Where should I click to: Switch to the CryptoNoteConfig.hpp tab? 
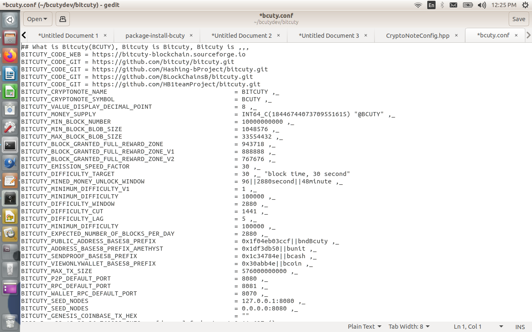pos(418,36)
